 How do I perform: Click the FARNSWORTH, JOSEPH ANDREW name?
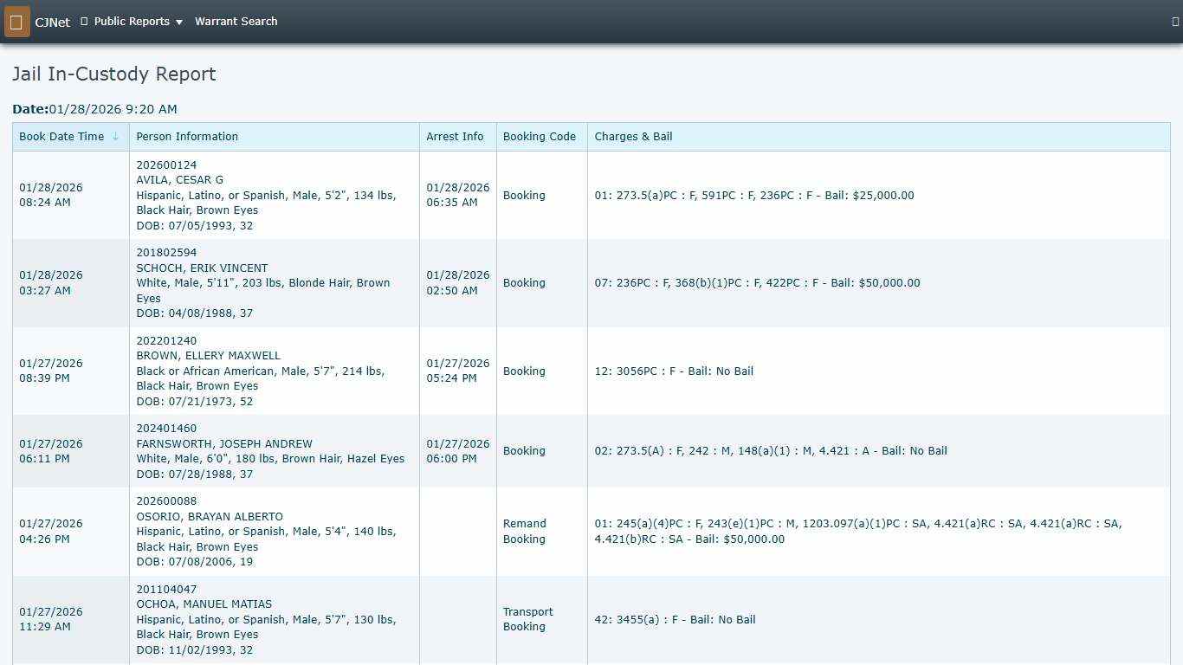(x=224, y=444)
